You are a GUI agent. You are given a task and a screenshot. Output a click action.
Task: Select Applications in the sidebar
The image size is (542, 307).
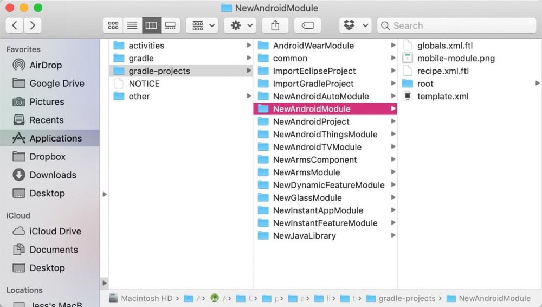click(x=50, y=138)
